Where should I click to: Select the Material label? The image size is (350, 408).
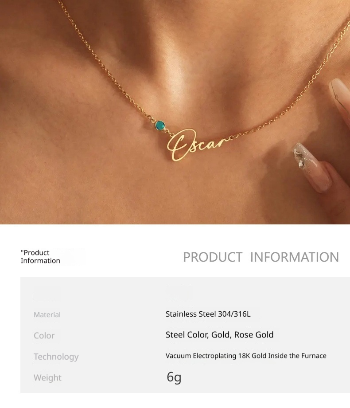point(47,314)
